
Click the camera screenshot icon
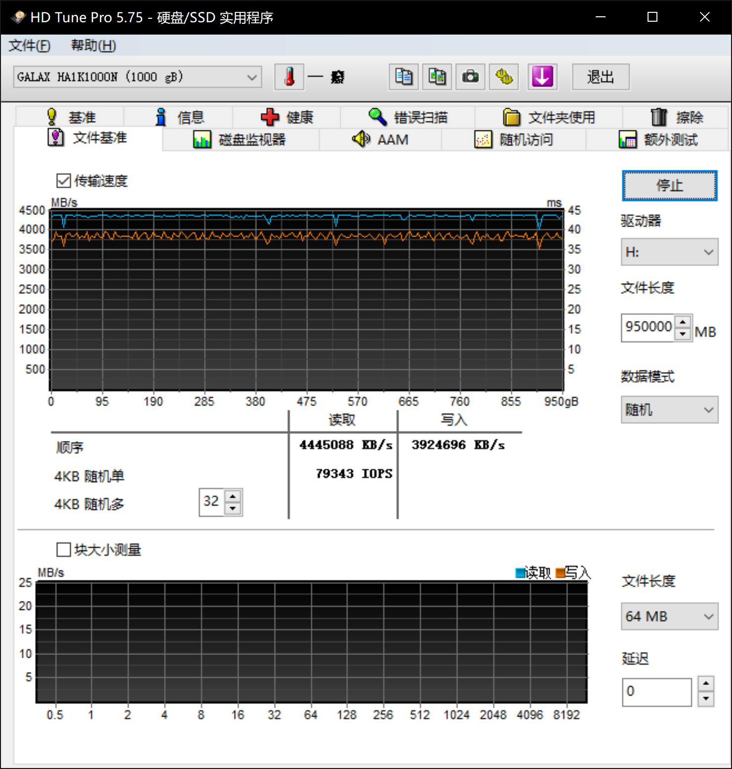click(470, 77)
